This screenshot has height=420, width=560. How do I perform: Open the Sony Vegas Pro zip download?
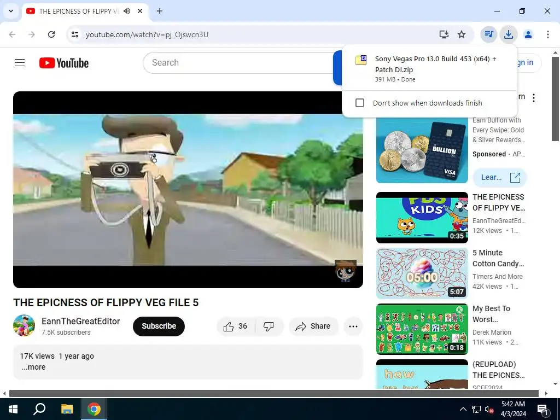pos(429,68)
